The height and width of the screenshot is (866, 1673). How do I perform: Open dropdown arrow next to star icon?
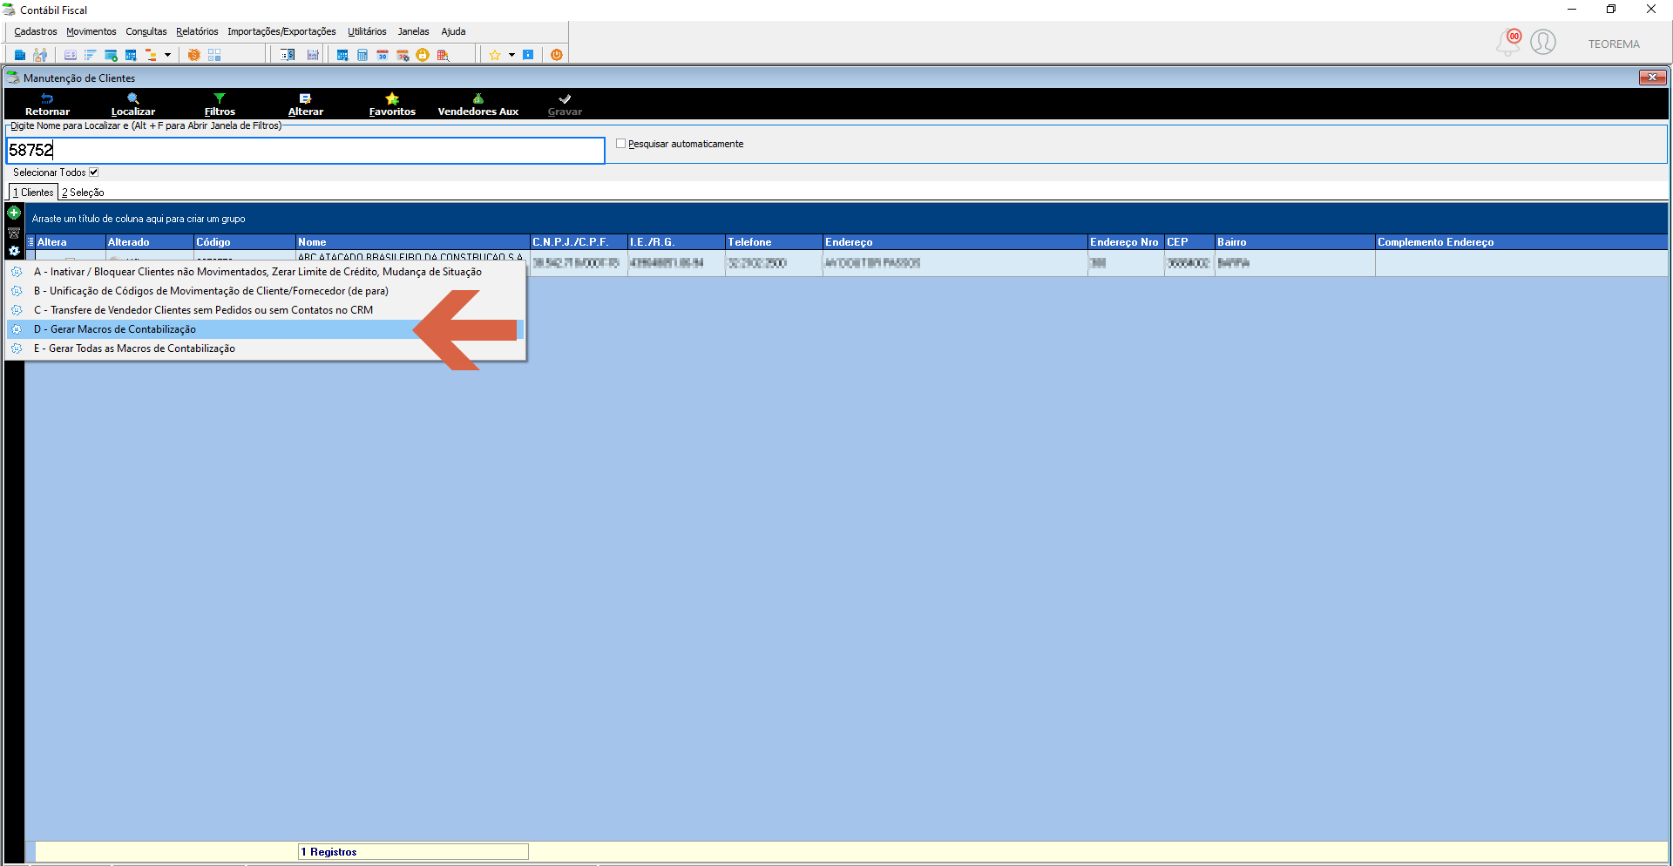click(511, 55)
